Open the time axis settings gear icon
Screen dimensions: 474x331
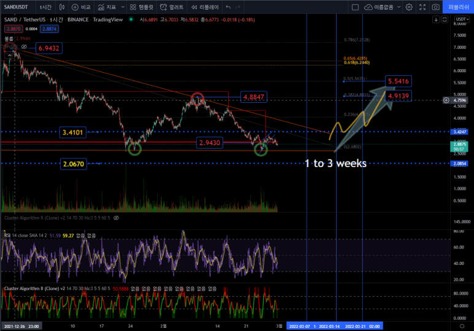[x=462, y=326]
